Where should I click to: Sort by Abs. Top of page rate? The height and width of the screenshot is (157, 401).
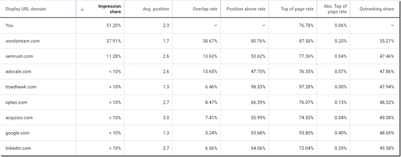coord(335,9)
